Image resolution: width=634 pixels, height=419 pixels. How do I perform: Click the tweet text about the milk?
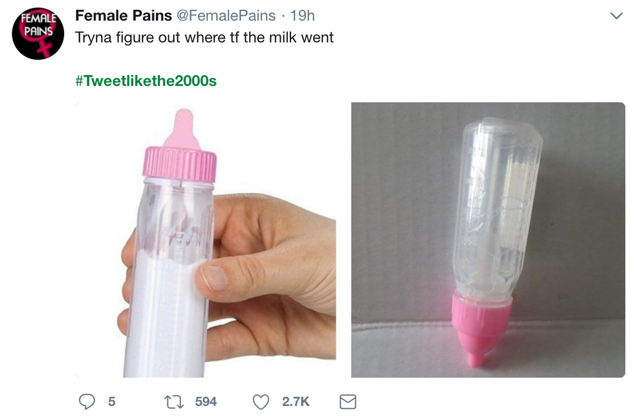tap(204, 38)
